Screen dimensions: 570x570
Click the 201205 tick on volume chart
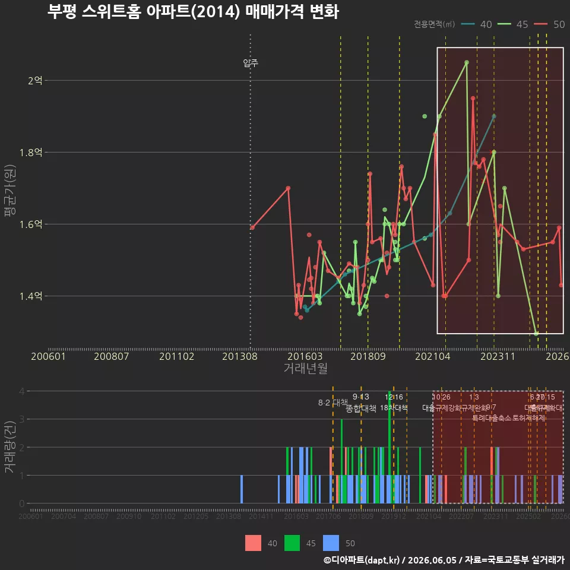point(196,516)
